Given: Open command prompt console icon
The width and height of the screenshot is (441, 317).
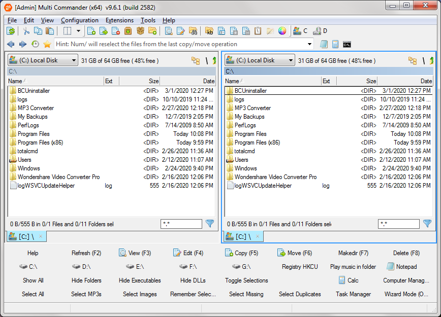Looking at the screenshot, I should pos(347,44).
